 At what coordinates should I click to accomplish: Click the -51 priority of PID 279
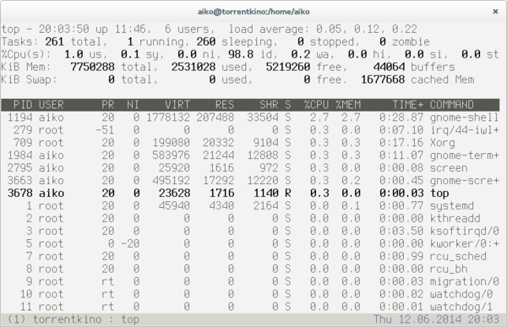click(x=105, y=130)
